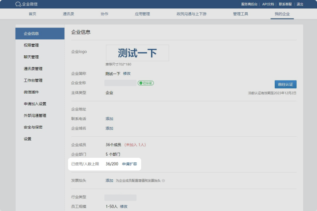Open 安全与保密 in the sidebar
Image resolution: width=317 pixels, height=211 pixels.
(33, 127)
